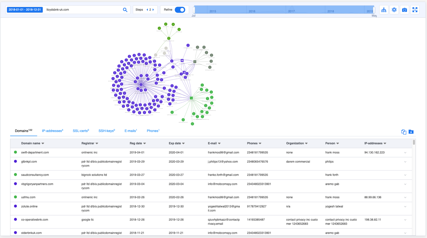Decrease Steps with the left arrow
Screen dimensions: 427x238
tap(147, 10)
